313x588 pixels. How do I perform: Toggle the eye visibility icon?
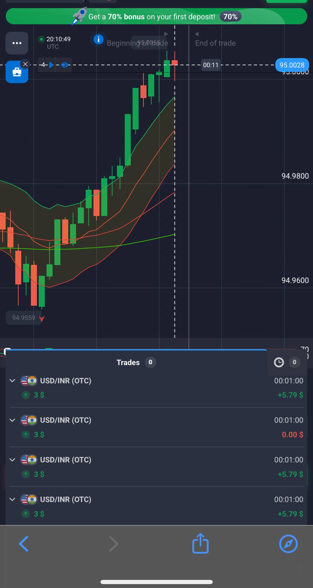pos(64,65)
